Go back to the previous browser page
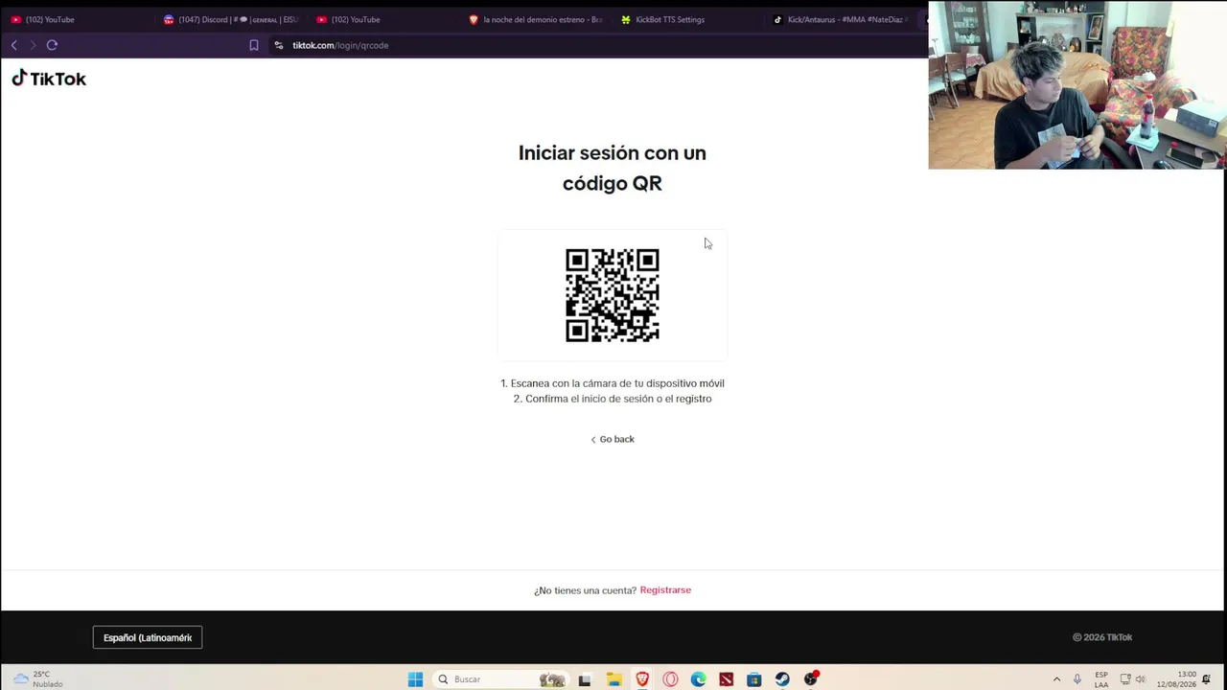The image size is (1227, 690). click(x=13, y=45)
